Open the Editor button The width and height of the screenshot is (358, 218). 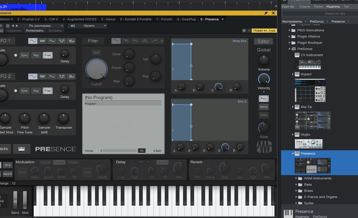click(263, 41)
